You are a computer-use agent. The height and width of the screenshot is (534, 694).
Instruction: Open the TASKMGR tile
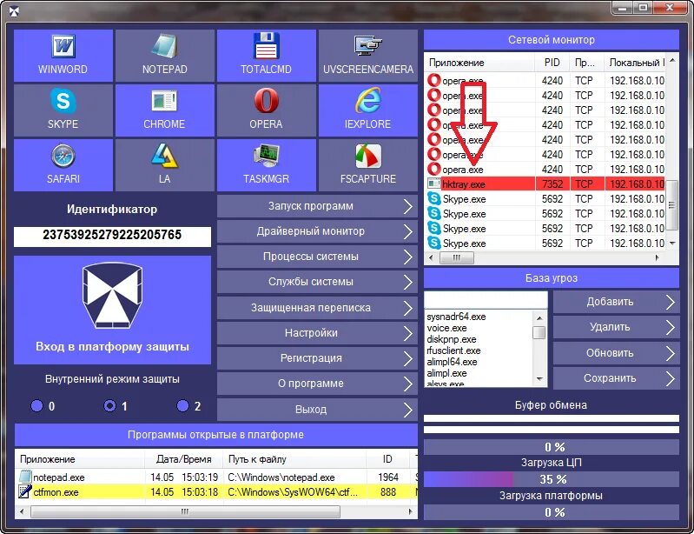coord(267,165)
